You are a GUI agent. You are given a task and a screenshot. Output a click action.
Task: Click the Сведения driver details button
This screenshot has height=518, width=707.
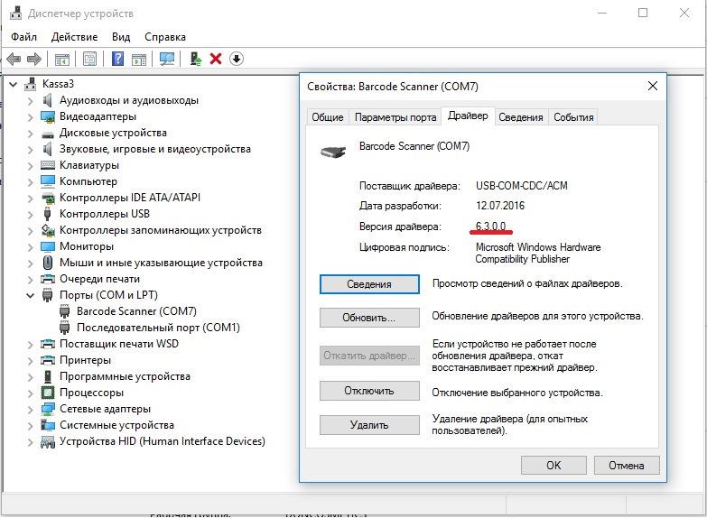pos(369,284)
